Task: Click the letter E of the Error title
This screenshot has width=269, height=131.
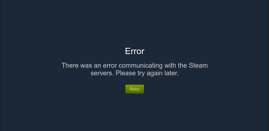Action: click(x=127, y=51)
